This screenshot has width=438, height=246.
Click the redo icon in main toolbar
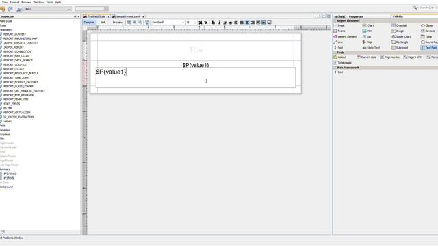click(10, 9)
